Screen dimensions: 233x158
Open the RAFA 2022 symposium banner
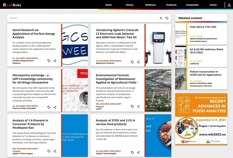click(201, 119)
